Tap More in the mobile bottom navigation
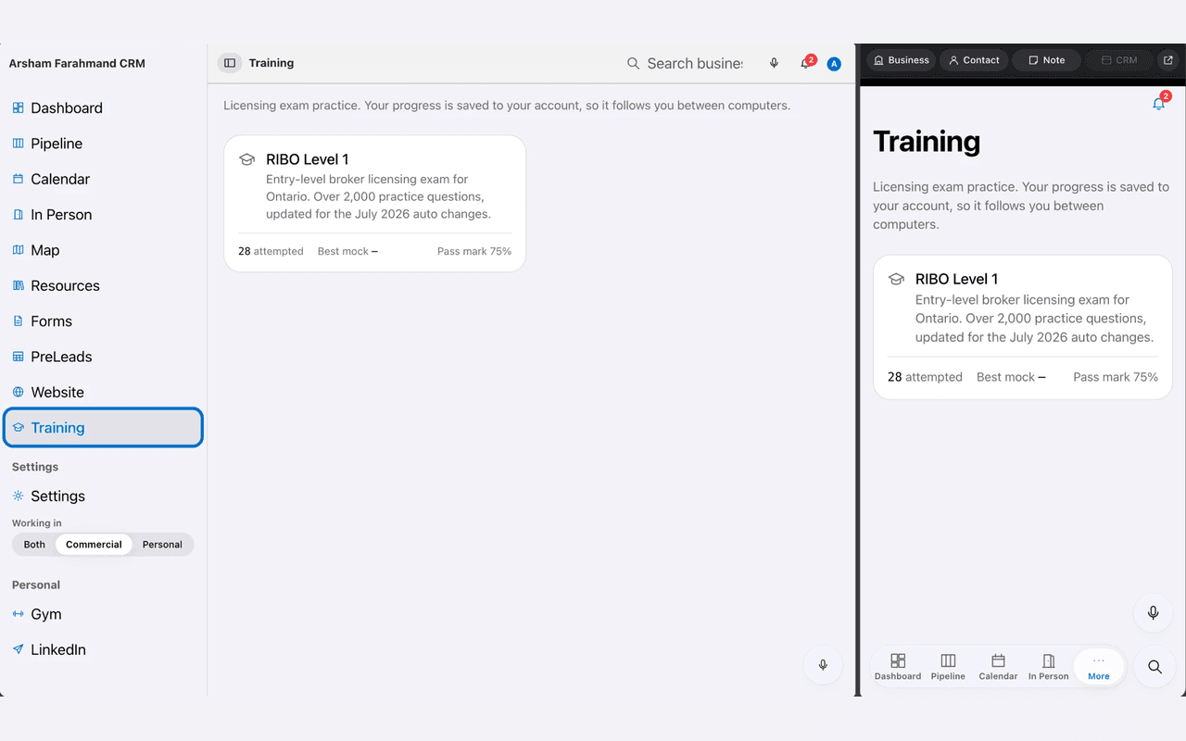The height and width of the screenshot is (741, 1186). (1099, 667)
